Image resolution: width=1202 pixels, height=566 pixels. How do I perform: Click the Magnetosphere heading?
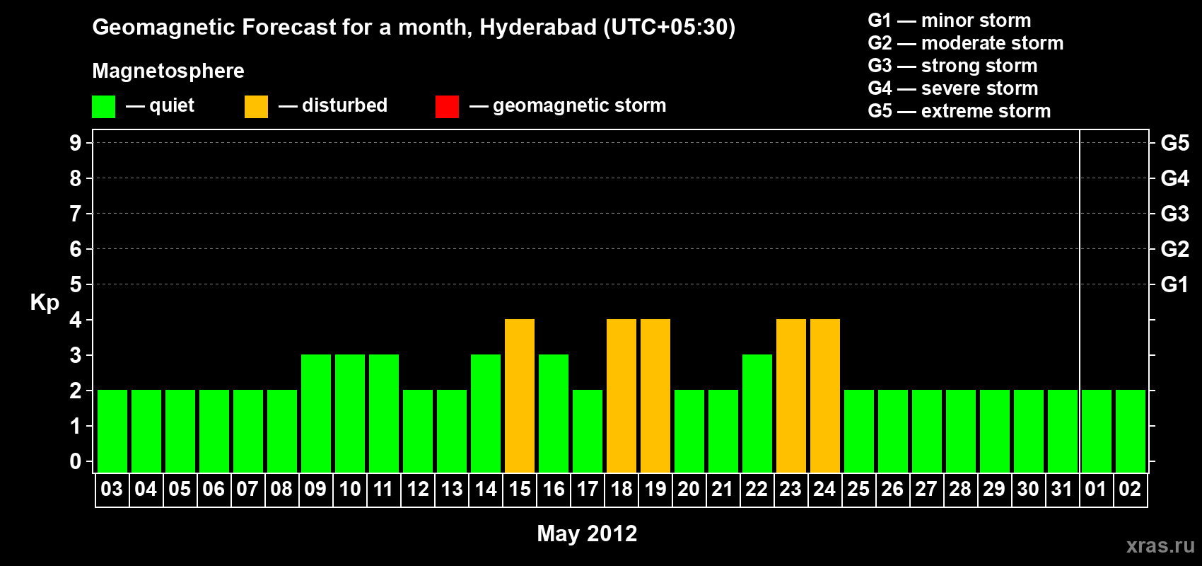pyautogui.click(x=168, y=71)
